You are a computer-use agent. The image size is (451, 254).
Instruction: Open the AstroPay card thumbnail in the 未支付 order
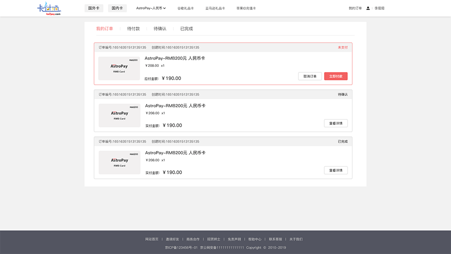119,68
